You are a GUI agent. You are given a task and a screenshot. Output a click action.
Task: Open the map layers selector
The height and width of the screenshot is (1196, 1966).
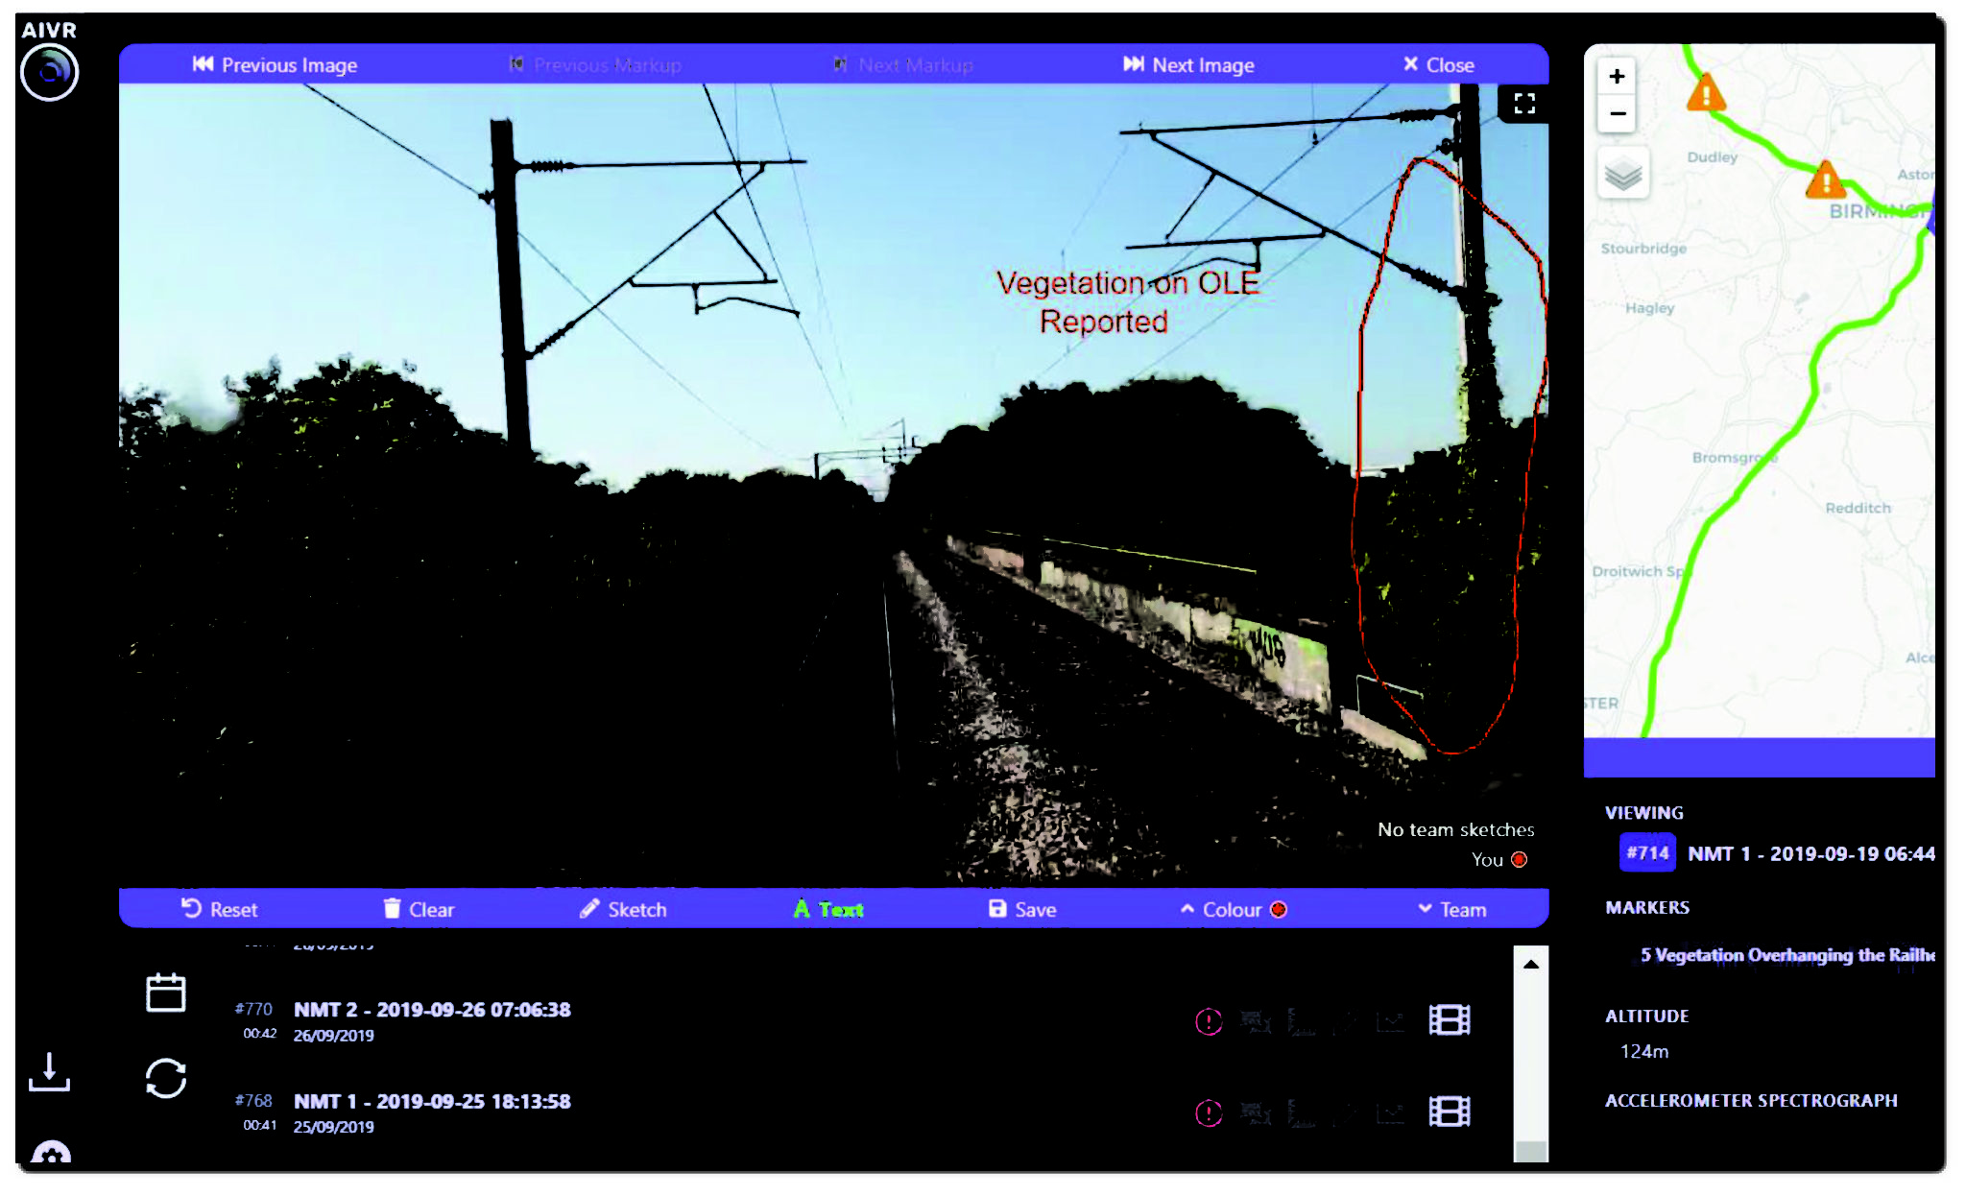click(1622, 175)
